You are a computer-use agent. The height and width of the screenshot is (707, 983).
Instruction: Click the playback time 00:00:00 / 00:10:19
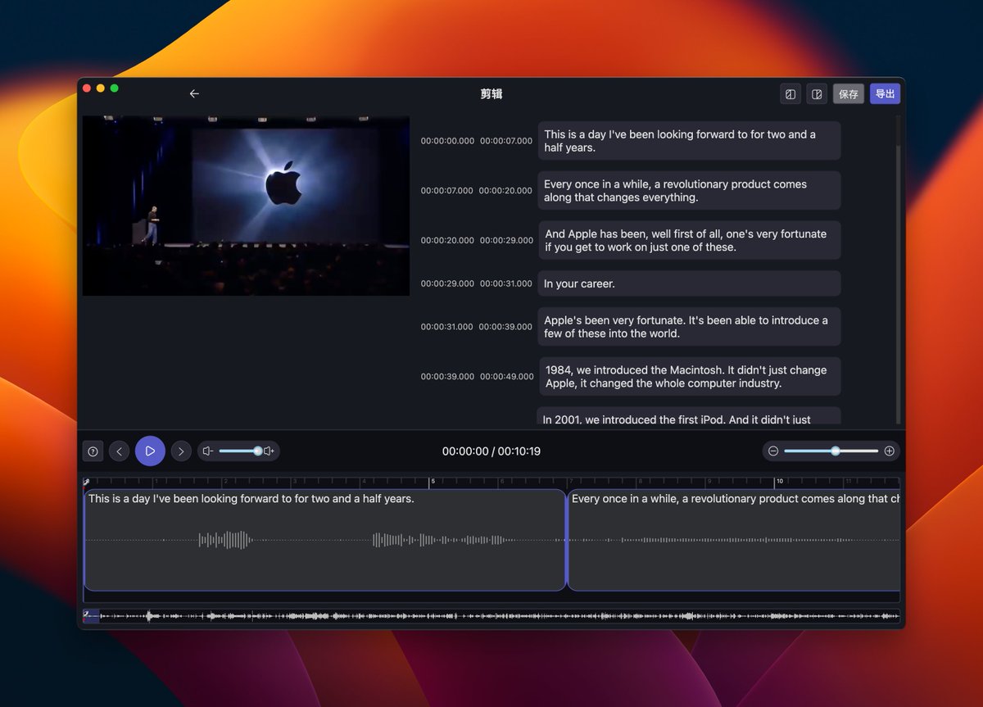click(491, 451)
